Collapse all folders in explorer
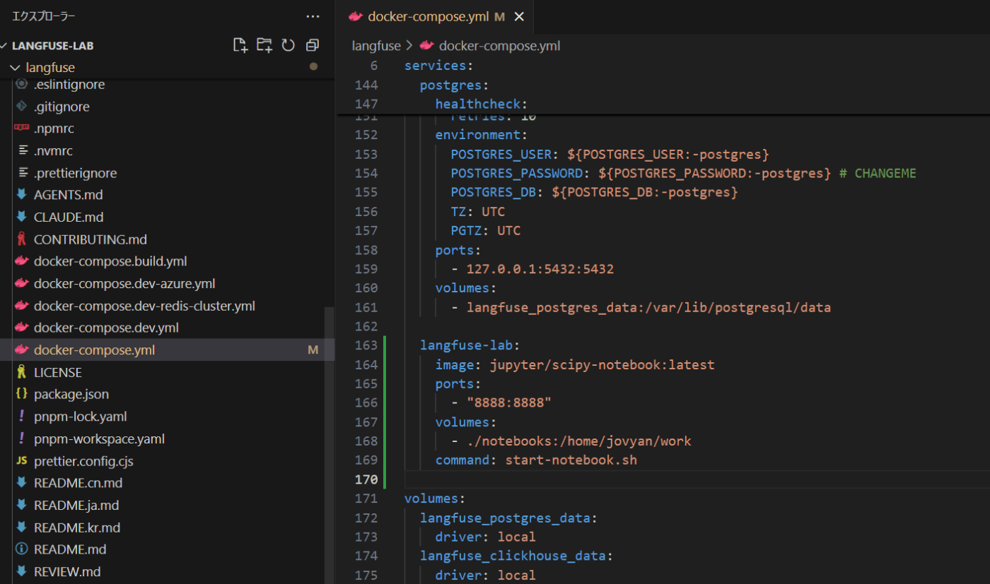 (312, 45)
